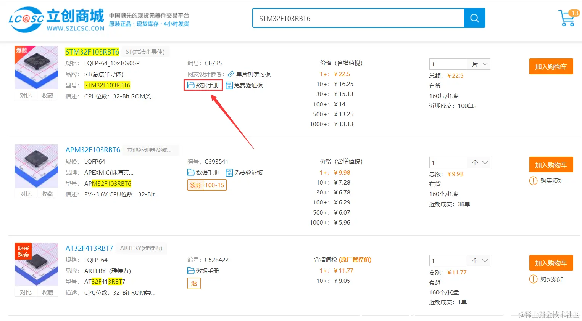Open 个 unit dropdown for AT32F413RBT7
This screenshot has height=321, width=582.
click(x=479, y=261)
